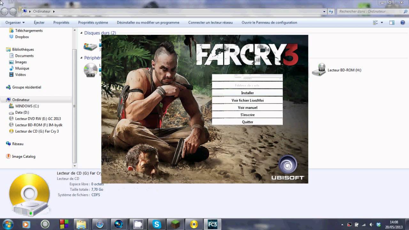Click S'inscrire in the Far Cry 3 menu
The width and height of the screenshot is (409, 230).
coord(247,115)
